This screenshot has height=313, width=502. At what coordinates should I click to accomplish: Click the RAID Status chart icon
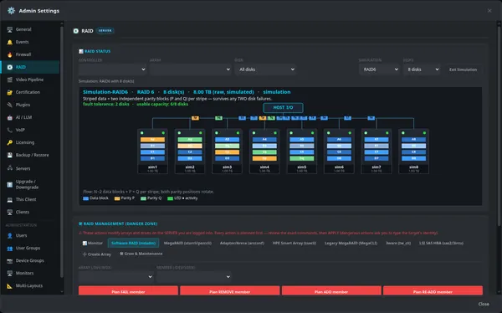(x=81, y=51)
